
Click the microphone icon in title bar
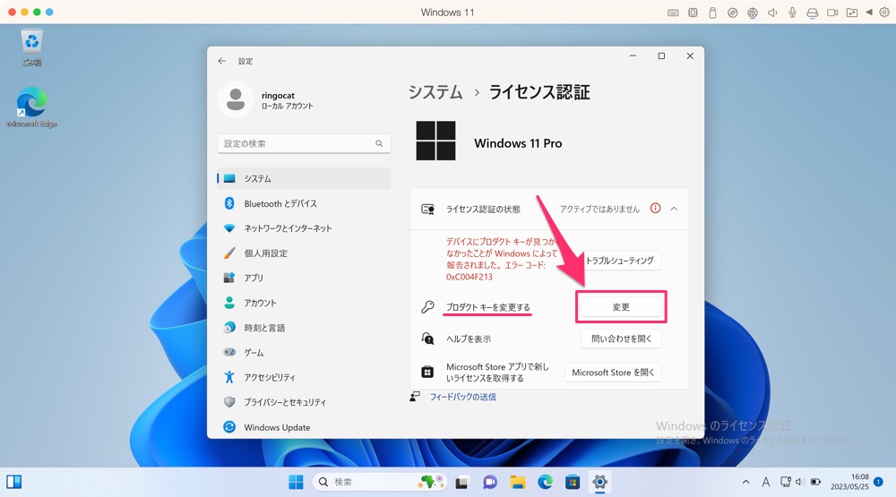click(792, 13)
